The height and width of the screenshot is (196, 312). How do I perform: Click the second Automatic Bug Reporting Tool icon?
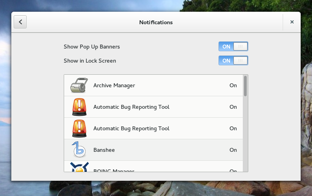coord(80,128)
